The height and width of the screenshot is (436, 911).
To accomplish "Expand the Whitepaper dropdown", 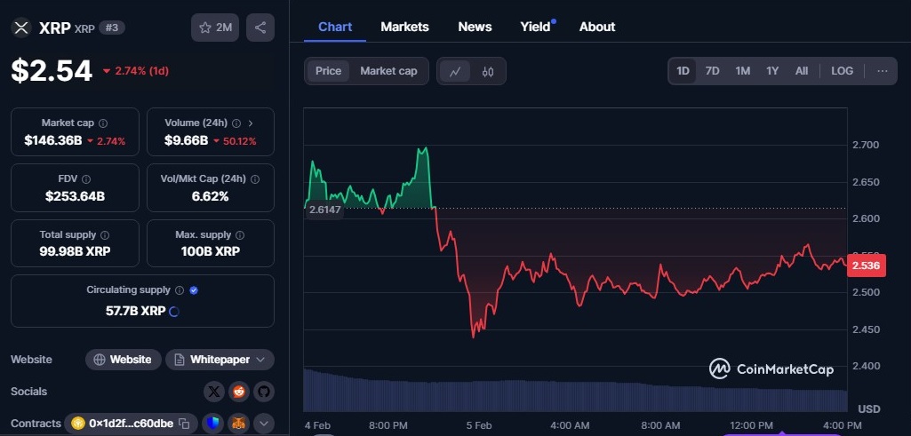I will pyautogui.click(x=220, y=360).
